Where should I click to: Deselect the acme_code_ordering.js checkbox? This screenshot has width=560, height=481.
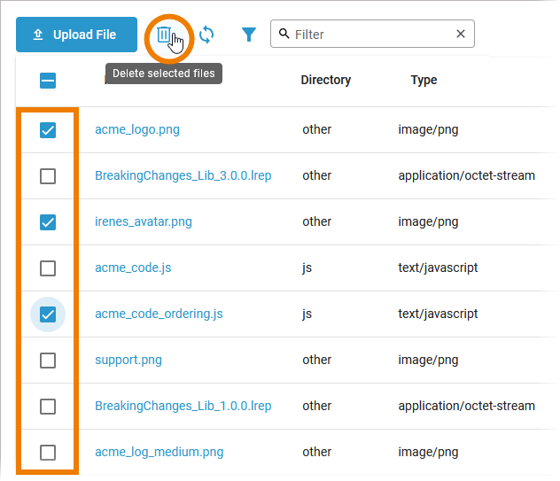click(x=48, y=314)
